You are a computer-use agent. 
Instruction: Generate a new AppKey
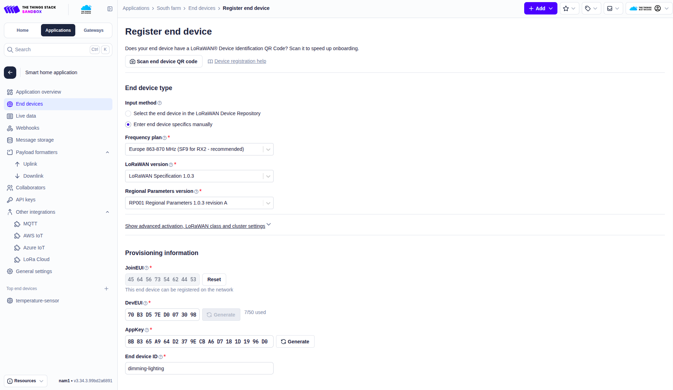click(x=295, y=342)
